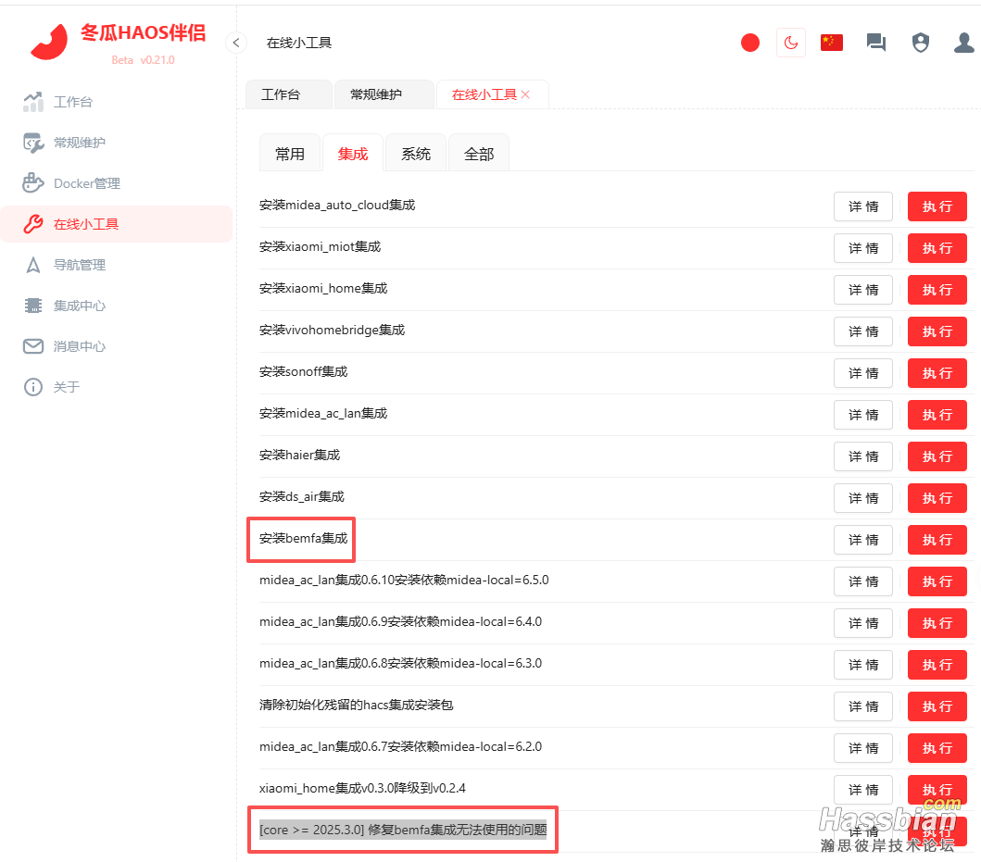
Task: Click text 修复bemfa集成无法使用的问题
Action: [458, 831]
